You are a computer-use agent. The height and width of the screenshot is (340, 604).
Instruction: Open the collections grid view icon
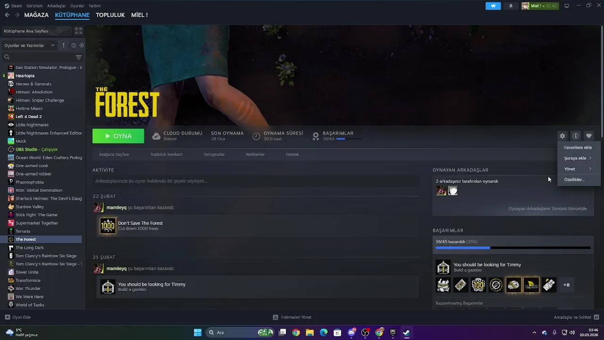pyautogui.click(x=78, y=31)
